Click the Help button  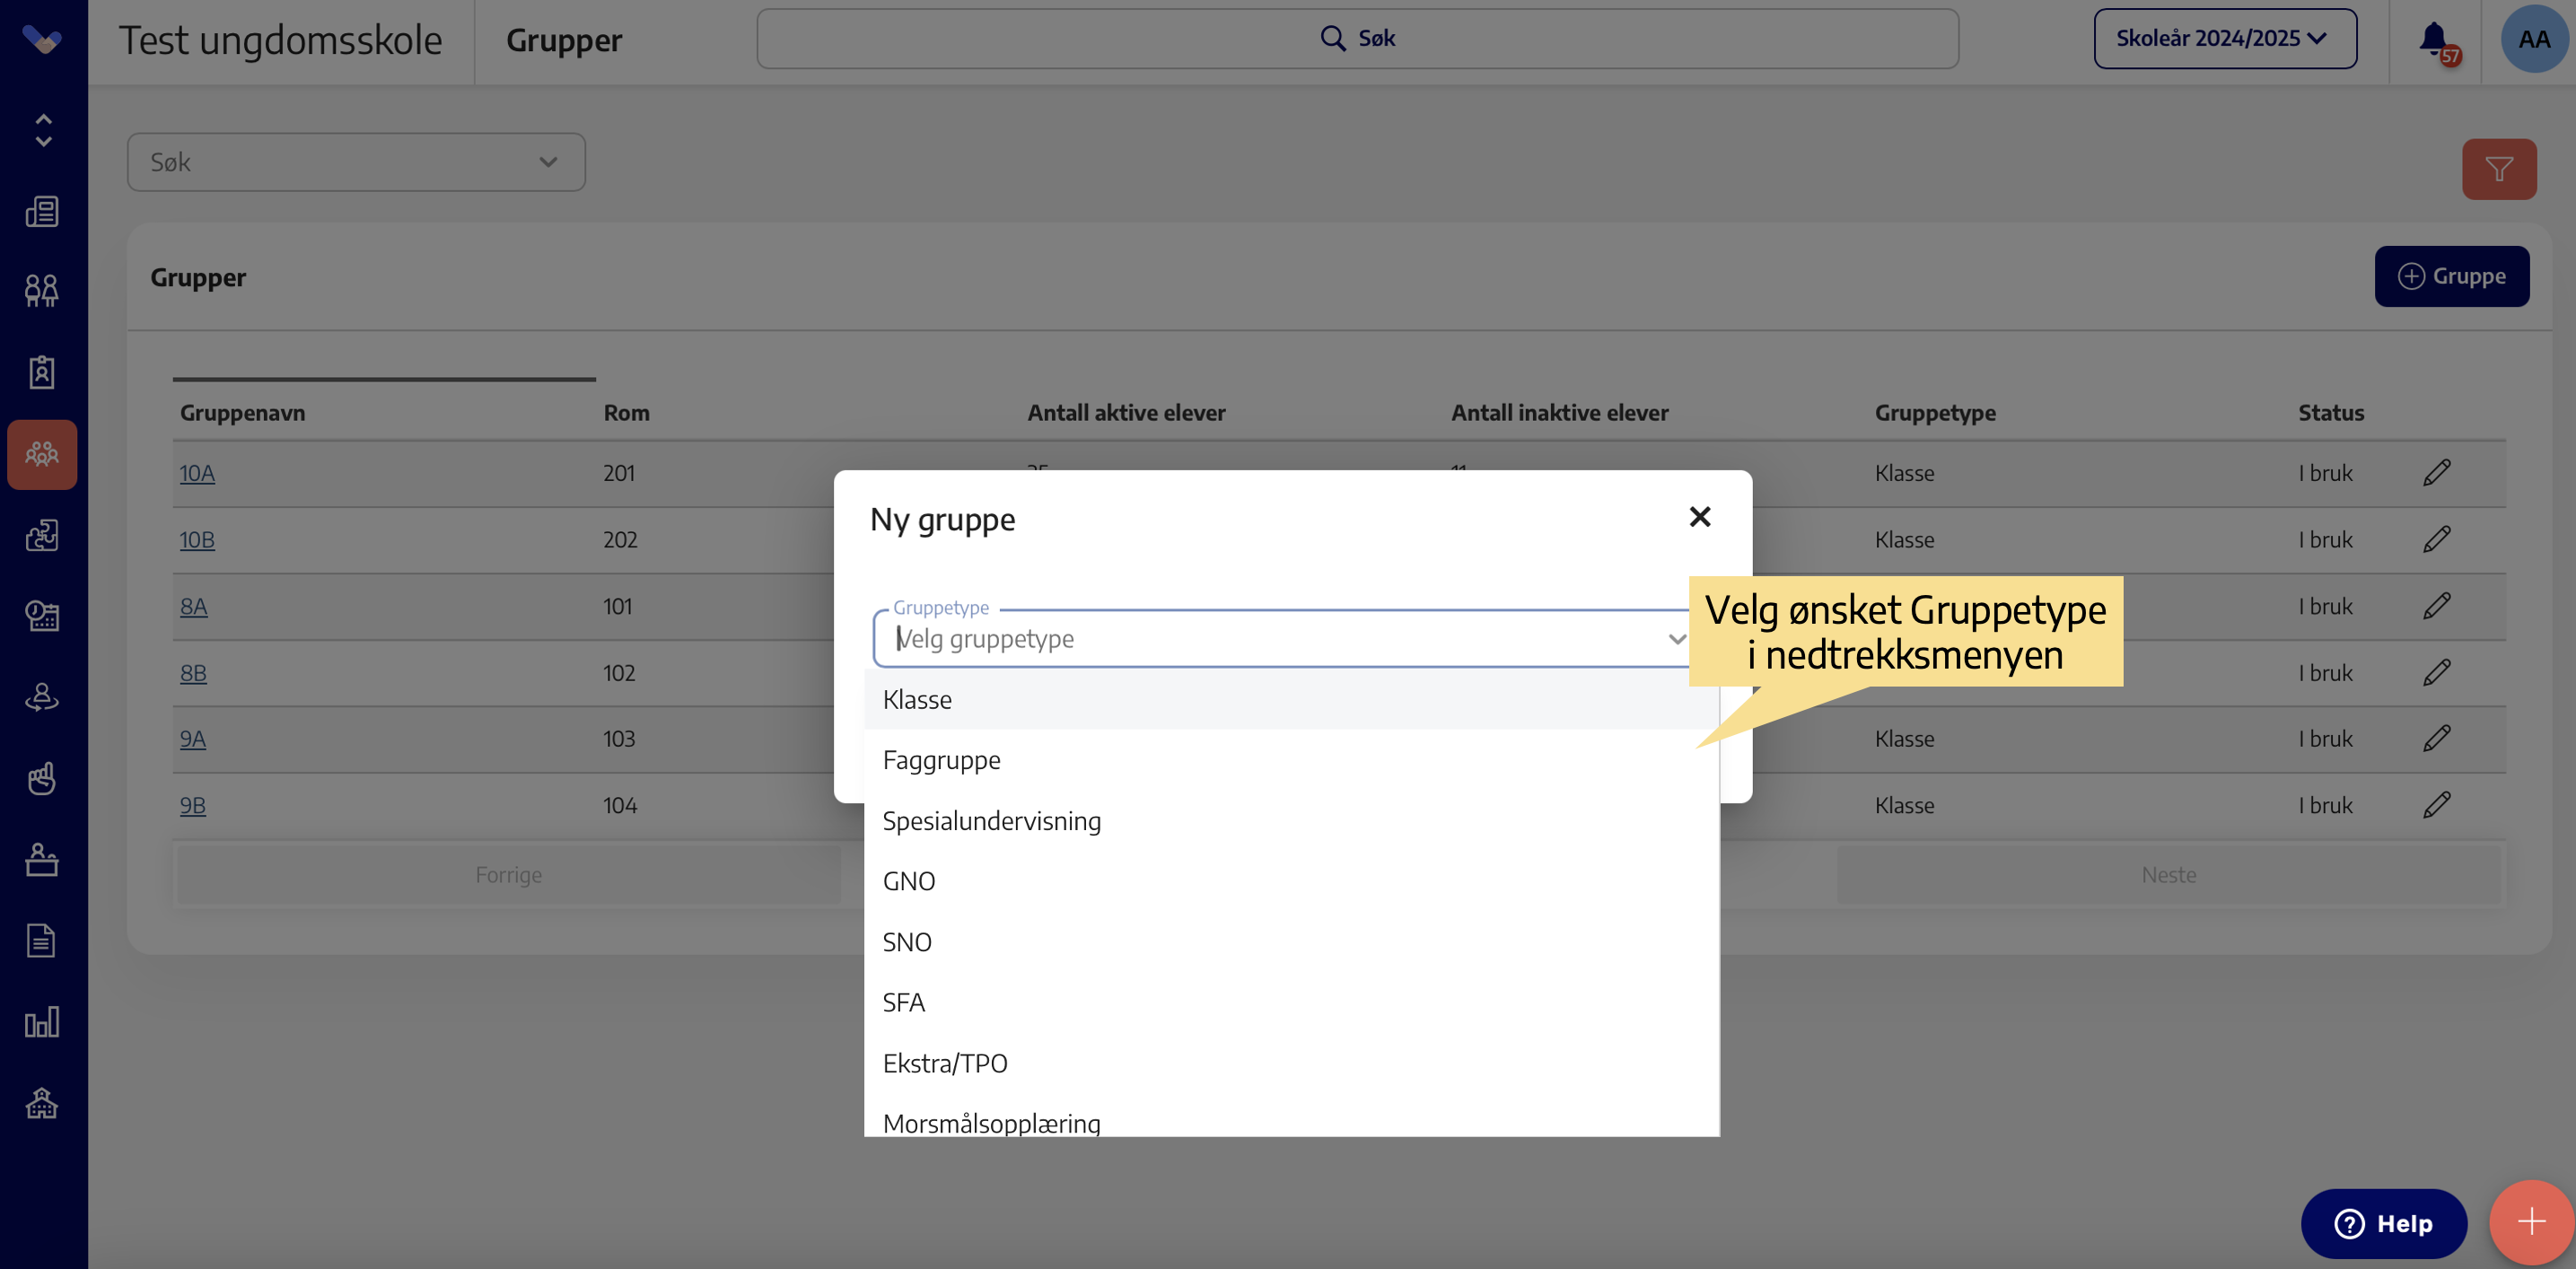(2383, 1223)
